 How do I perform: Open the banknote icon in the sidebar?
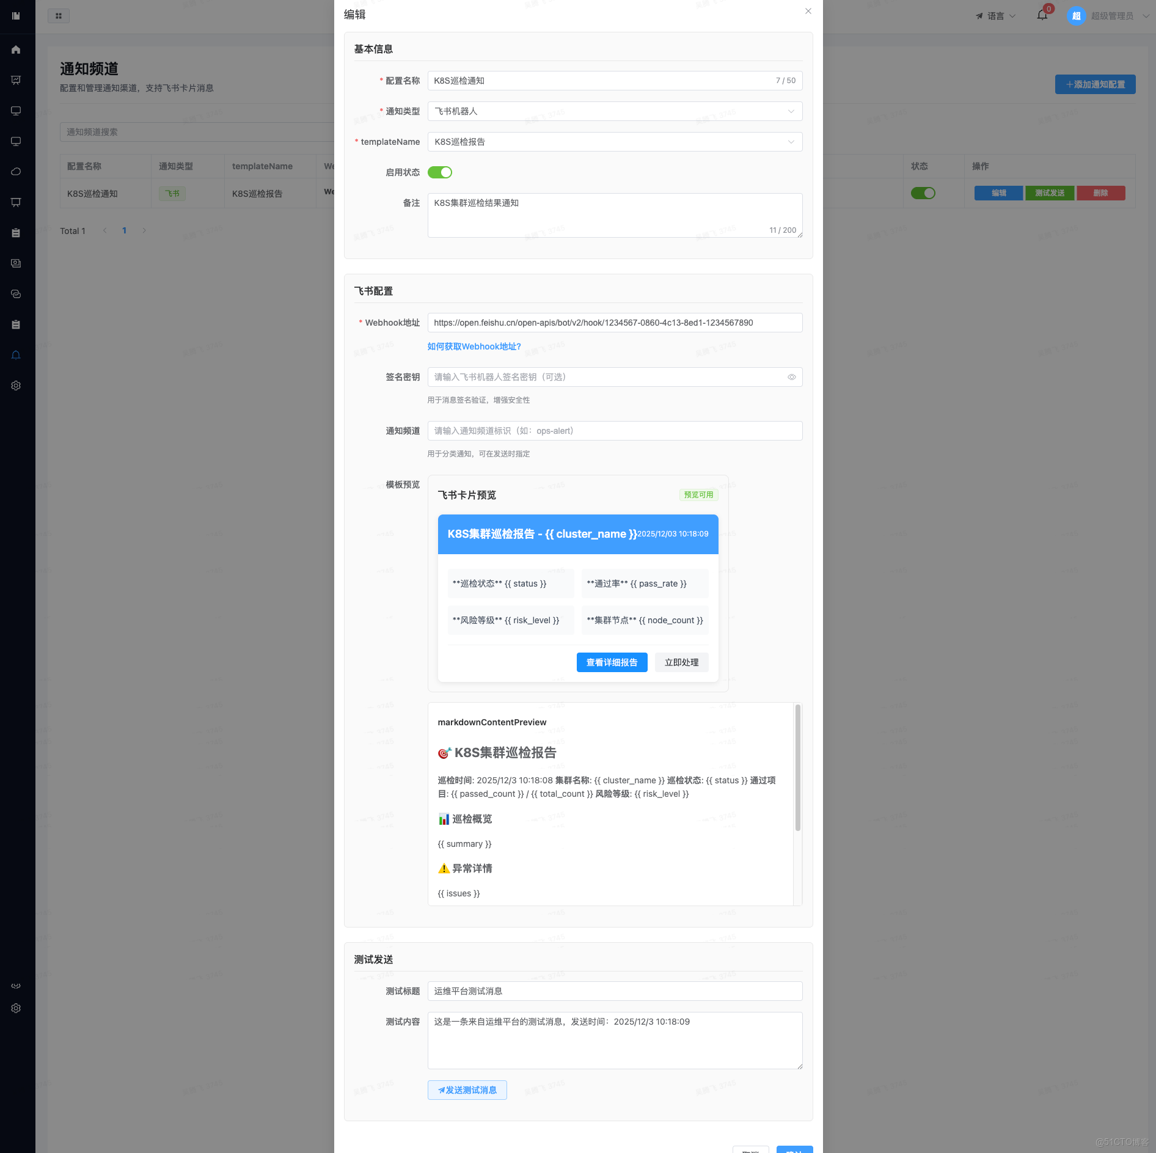click(x=16, y=263)
